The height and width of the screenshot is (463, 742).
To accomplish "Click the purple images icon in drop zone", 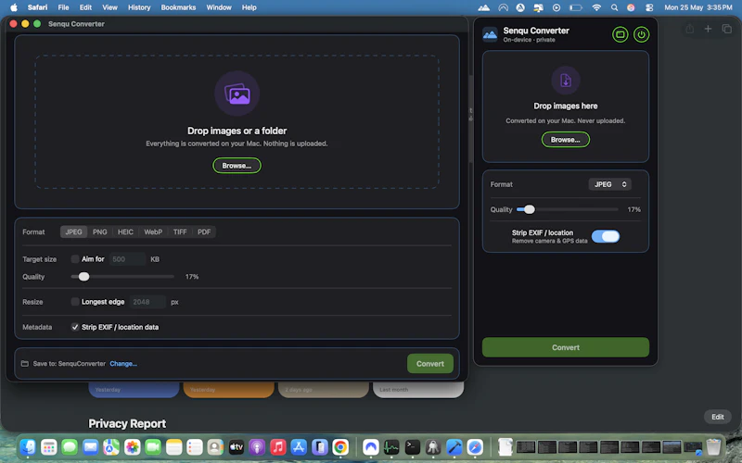I will click(x=237, y=94).
